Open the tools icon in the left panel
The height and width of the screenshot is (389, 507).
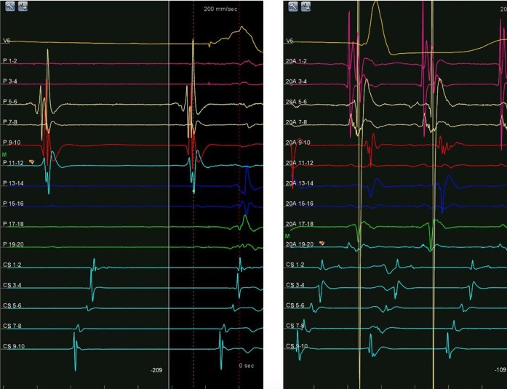[10, 6]
